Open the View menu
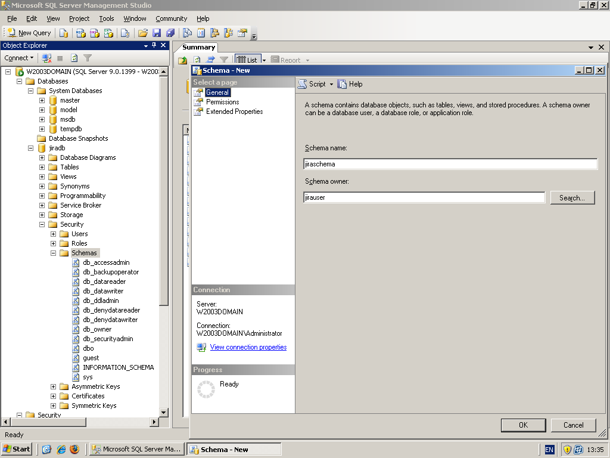This screenshot has height=458, width=610. point(53,18)
